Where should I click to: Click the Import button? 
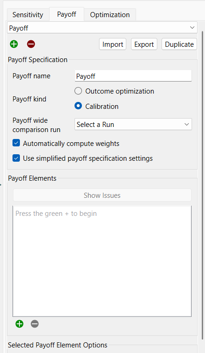112,44
